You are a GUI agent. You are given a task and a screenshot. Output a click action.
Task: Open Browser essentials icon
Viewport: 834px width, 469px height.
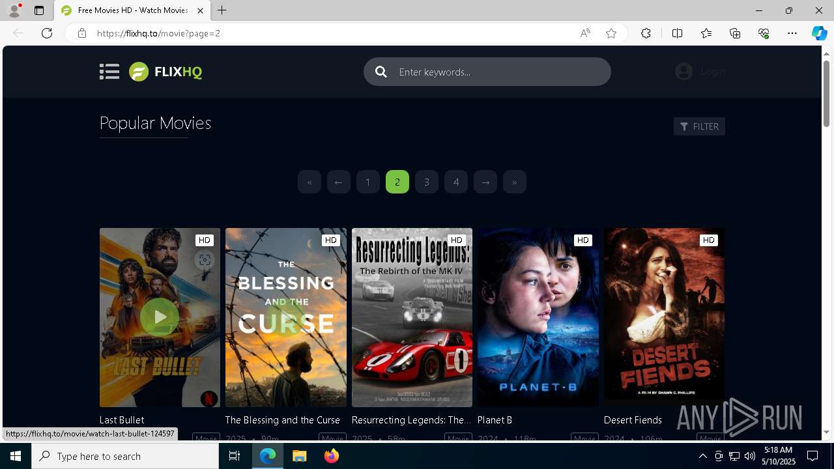[764, 33]
